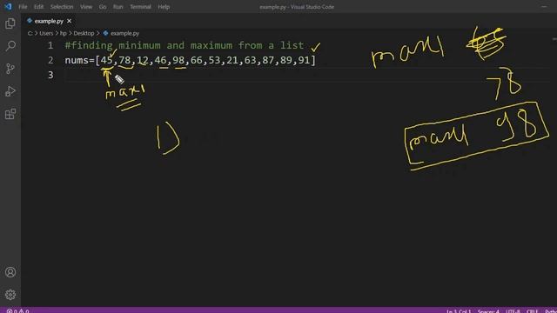
Task: Click line number 1 in the gutter
Action: [50, 45]
